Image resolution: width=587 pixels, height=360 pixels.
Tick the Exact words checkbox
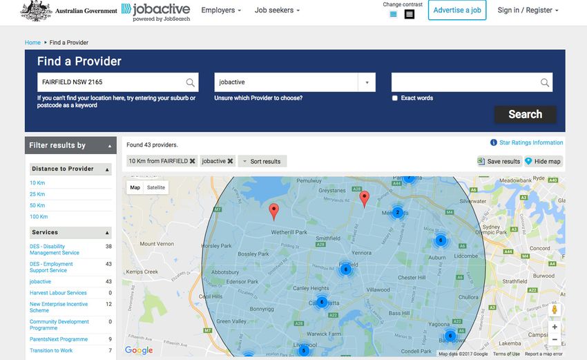[x=394, y=98]
